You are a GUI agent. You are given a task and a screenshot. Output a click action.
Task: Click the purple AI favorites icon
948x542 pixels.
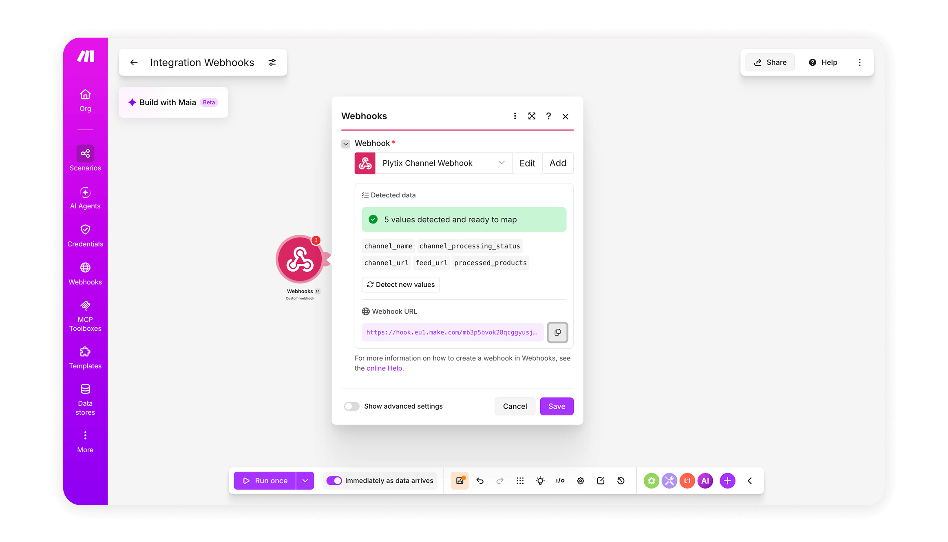tap(705, 481)
